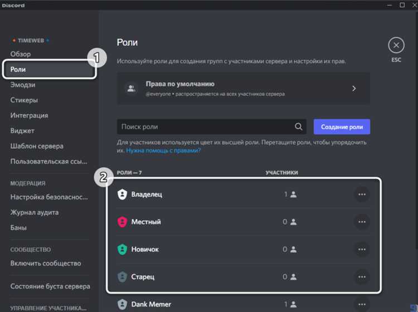Open the Настройка безопасности section
Viewport: 418px width, 312px height.
point(49,197)
